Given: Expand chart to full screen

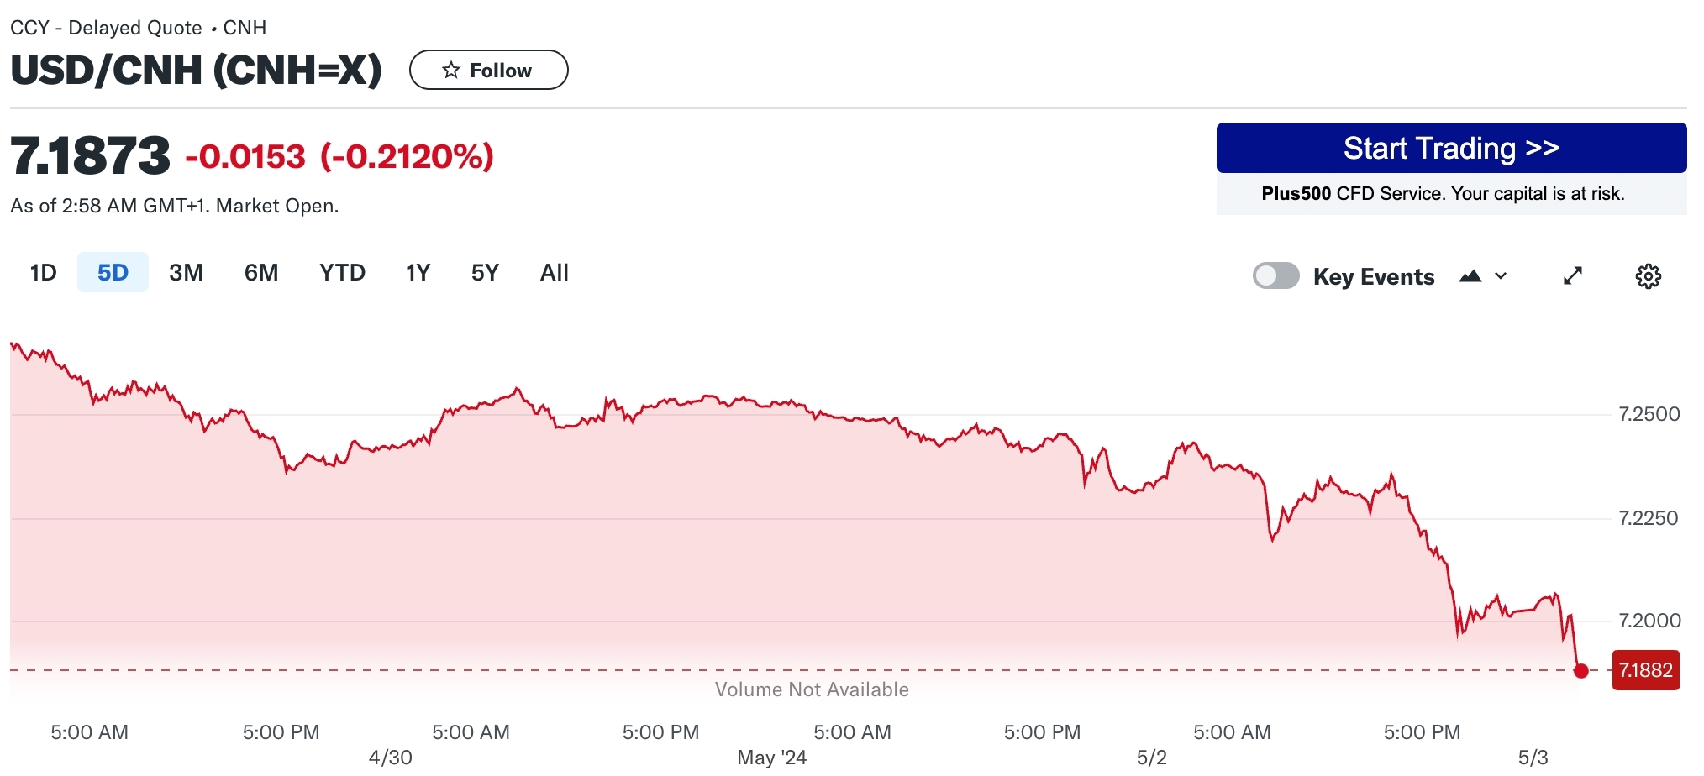Looking at the screenshot, I should (x=1573, y=276).
